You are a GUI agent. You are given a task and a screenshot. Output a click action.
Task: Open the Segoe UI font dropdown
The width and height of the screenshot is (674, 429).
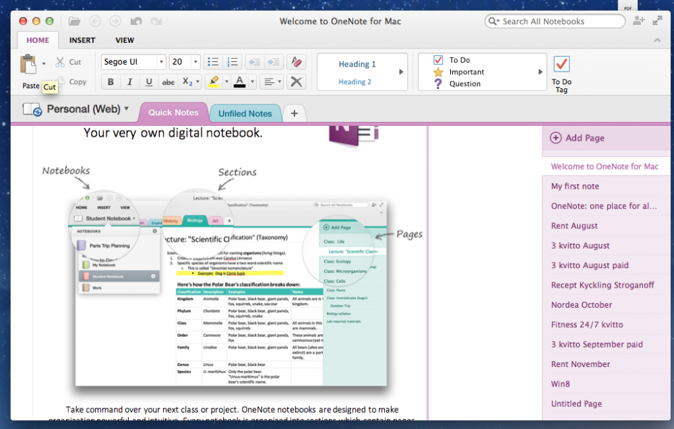click(x=161, y=62)
